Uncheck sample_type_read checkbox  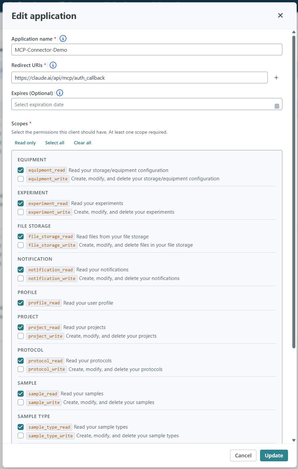tap(21, 427)
